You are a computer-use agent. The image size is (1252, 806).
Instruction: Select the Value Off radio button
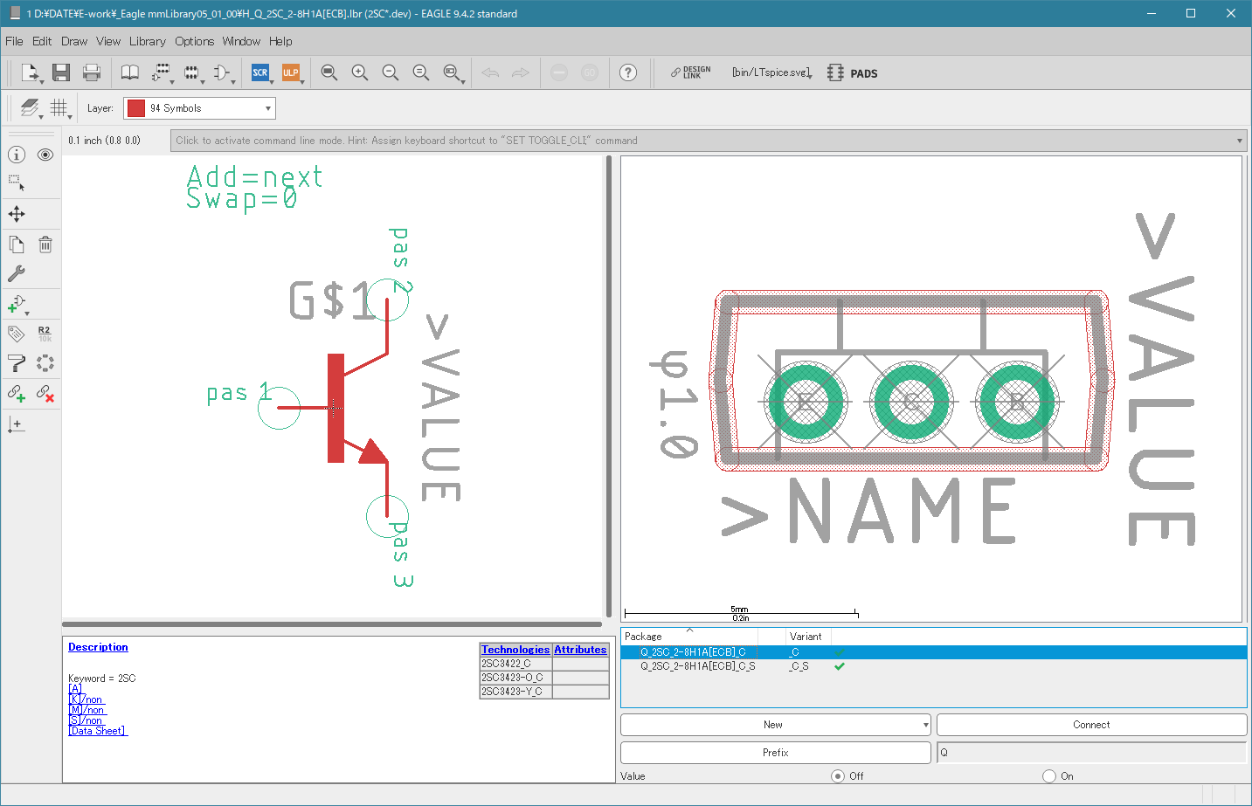tap(838, 776)
